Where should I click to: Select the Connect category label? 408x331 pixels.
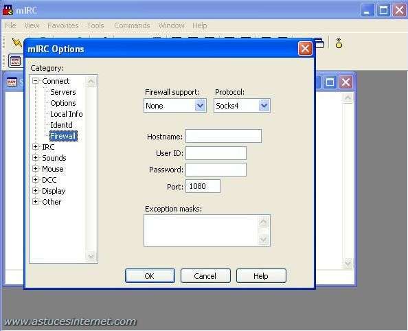coord(56,81)
